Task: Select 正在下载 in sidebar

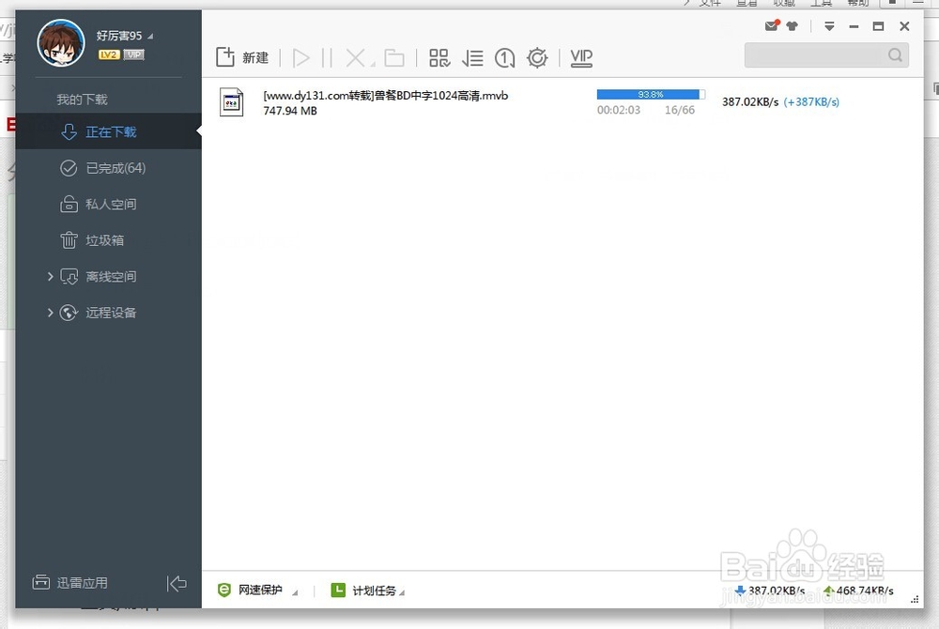Action: click(108, 131)
